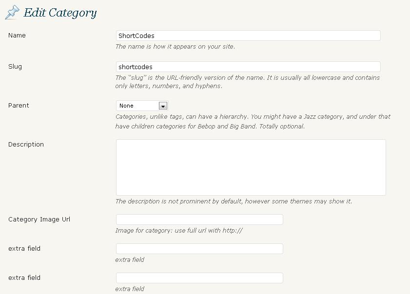Click the pushpin icon beside Edit Category
Viewport: 410px width, 294px height.
tap(12, 12)
